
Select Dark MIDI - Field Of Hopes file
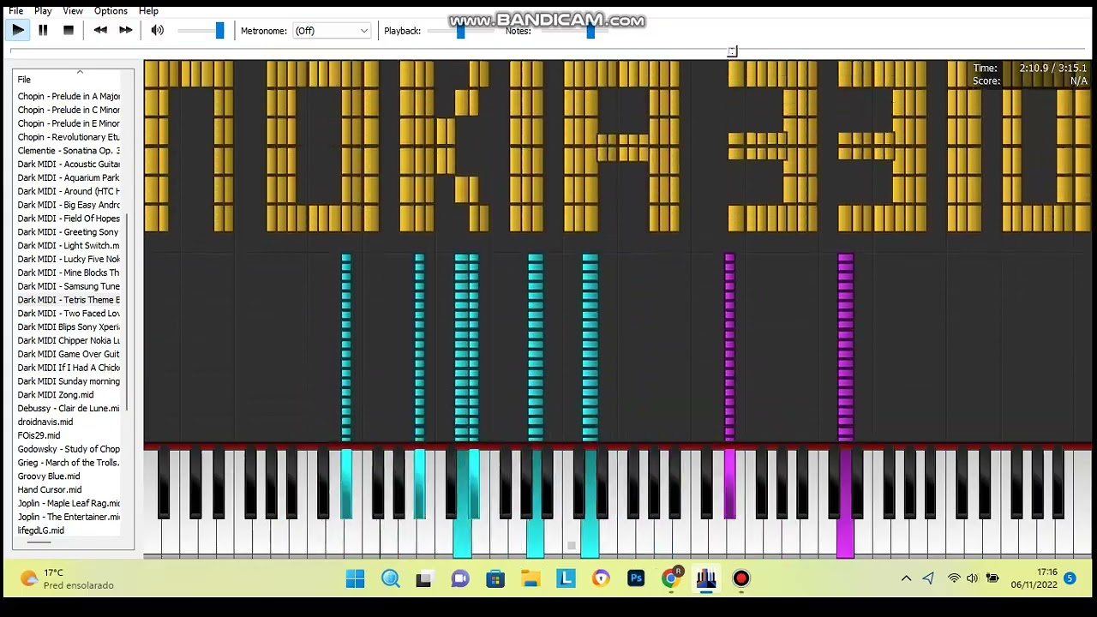click(x=69, y=219)
